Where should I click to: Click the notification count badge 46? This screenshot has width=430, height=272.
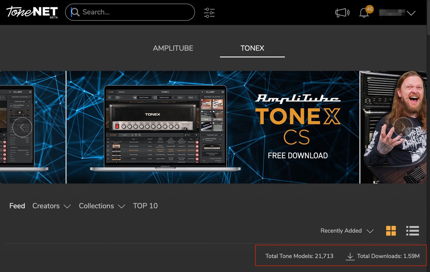coord(370,9)
